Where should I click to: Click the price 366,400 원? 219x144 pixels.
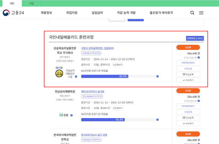pyautogui.click(x=194, y=53)
